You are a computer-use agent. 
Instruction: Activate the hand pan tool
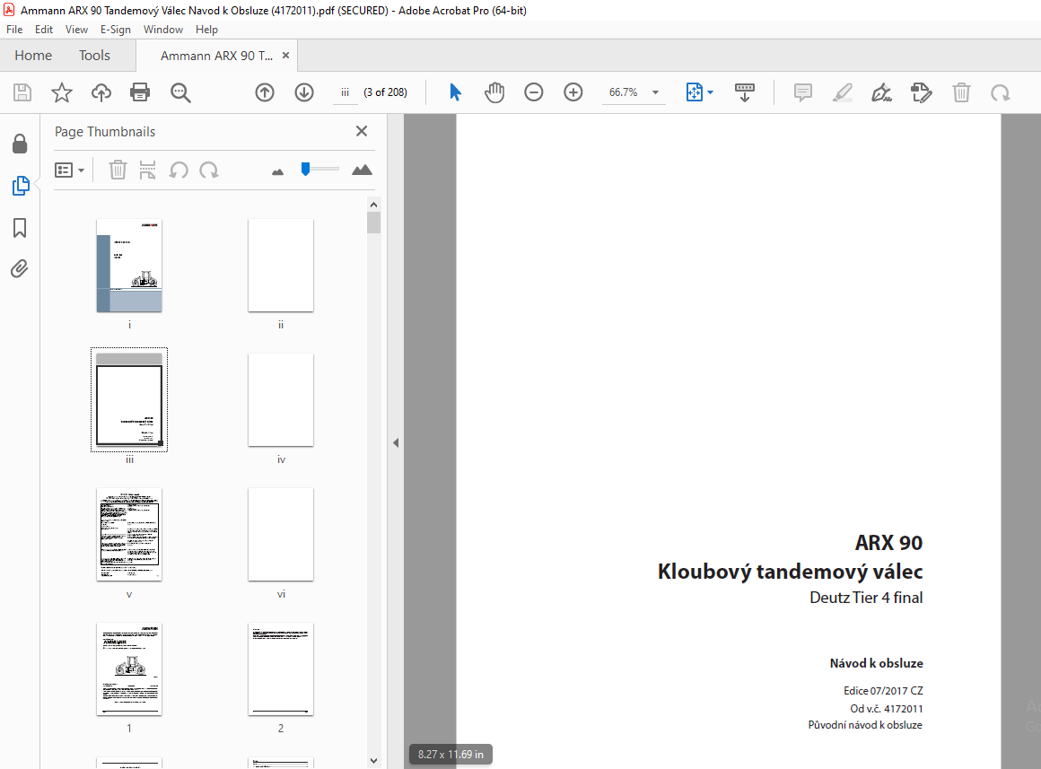pyautogui.click(x=494, y=92)
